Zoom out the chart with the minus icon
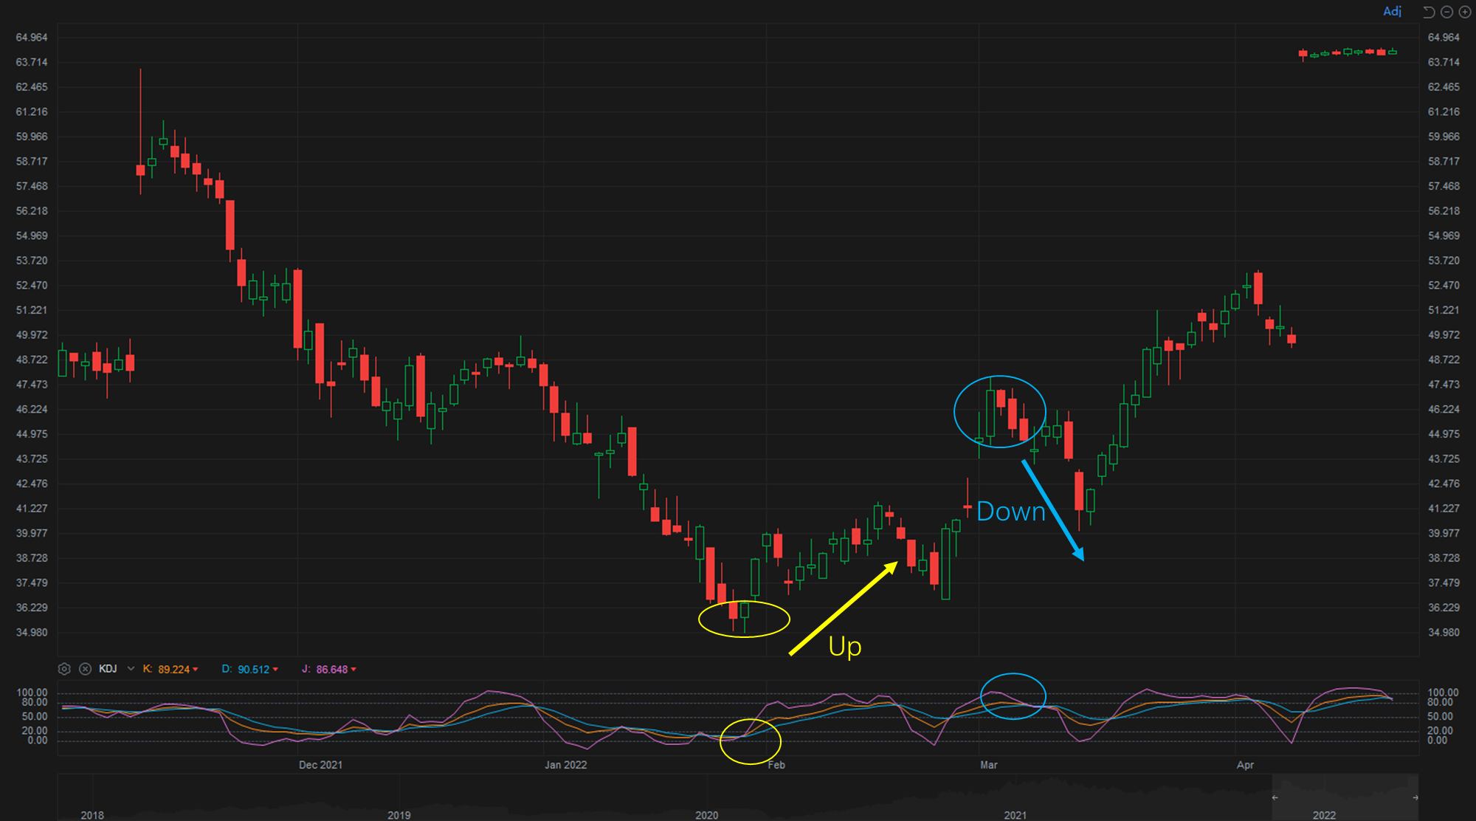Screen dimensions: 1476x821 1447,12
